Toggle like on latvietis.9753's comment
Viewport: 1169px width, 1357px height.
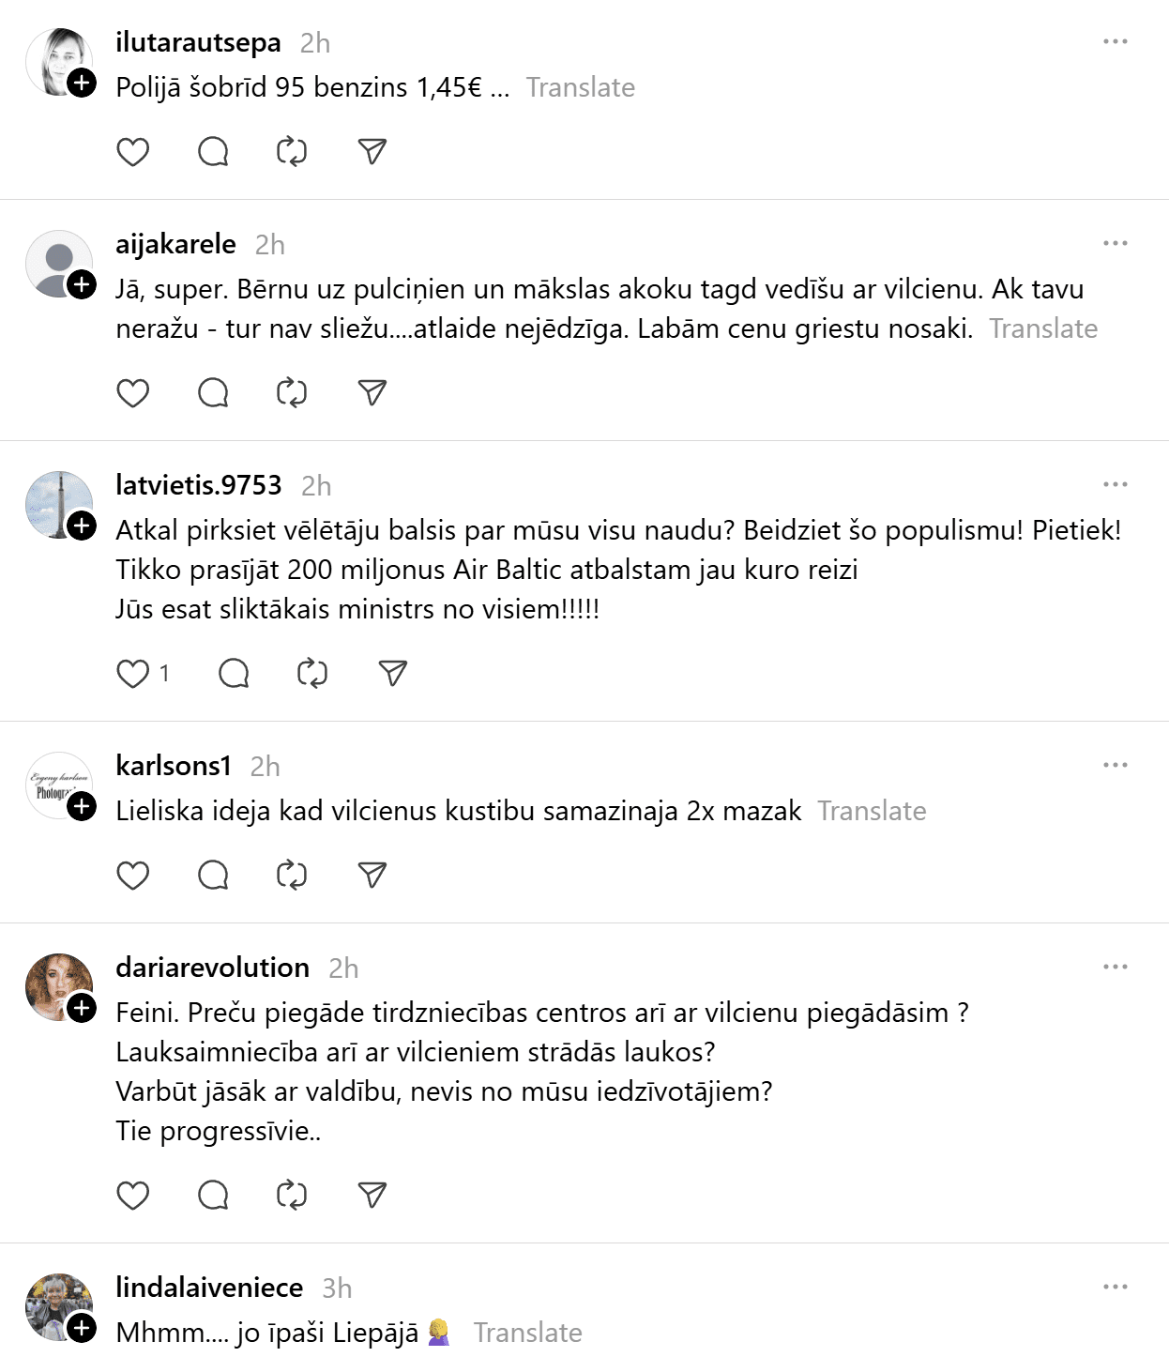click(x=133, y=674)
